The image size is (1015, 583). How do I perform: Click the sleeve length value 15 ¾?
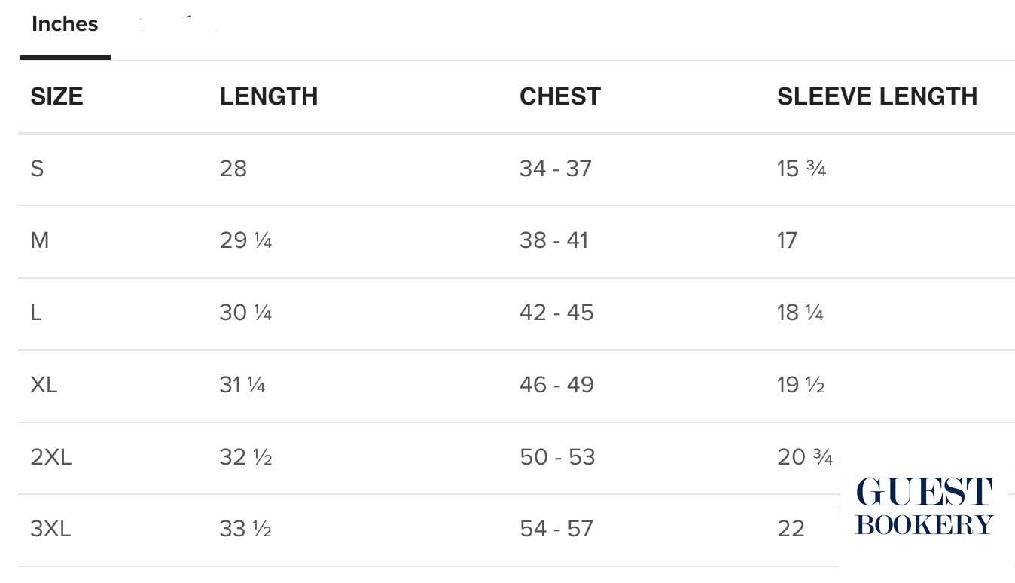click(801, 169)
